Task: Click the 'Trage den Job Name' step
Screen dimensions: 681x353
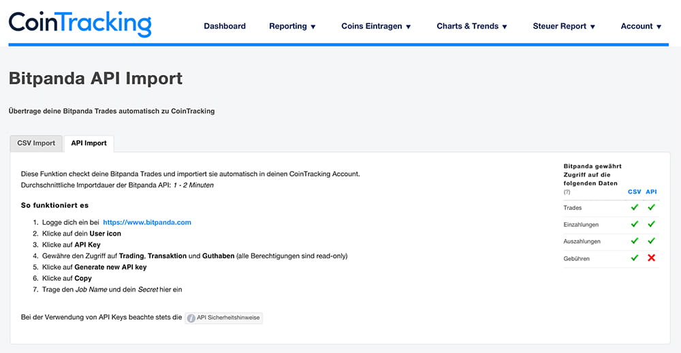Action: (112, 289)
